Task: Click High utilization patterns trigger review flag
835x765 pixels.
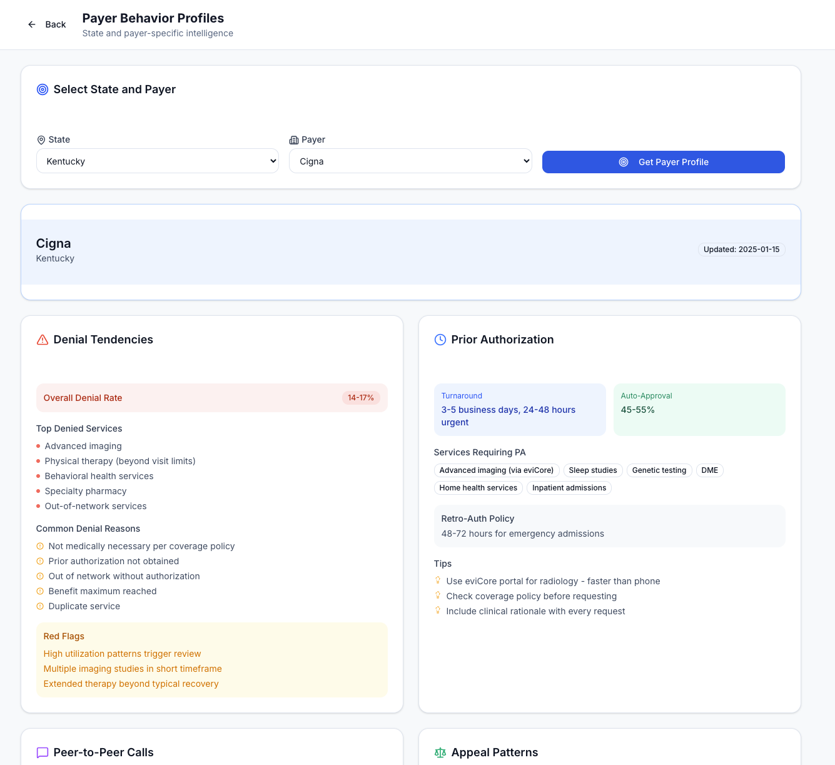Action: click(122, 654)
